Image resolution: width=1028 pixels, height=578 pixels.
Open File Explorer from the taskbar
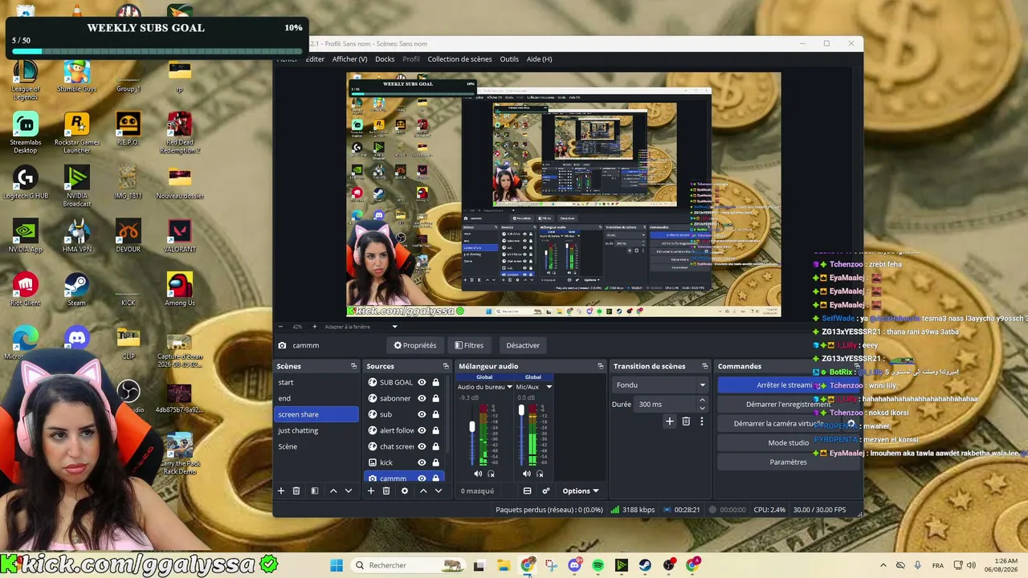(x=504, y=565)
